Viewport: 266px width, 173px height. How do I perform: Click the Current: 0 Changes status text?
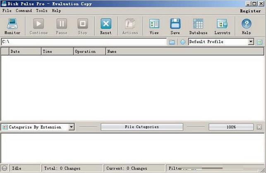pos(127,168)
